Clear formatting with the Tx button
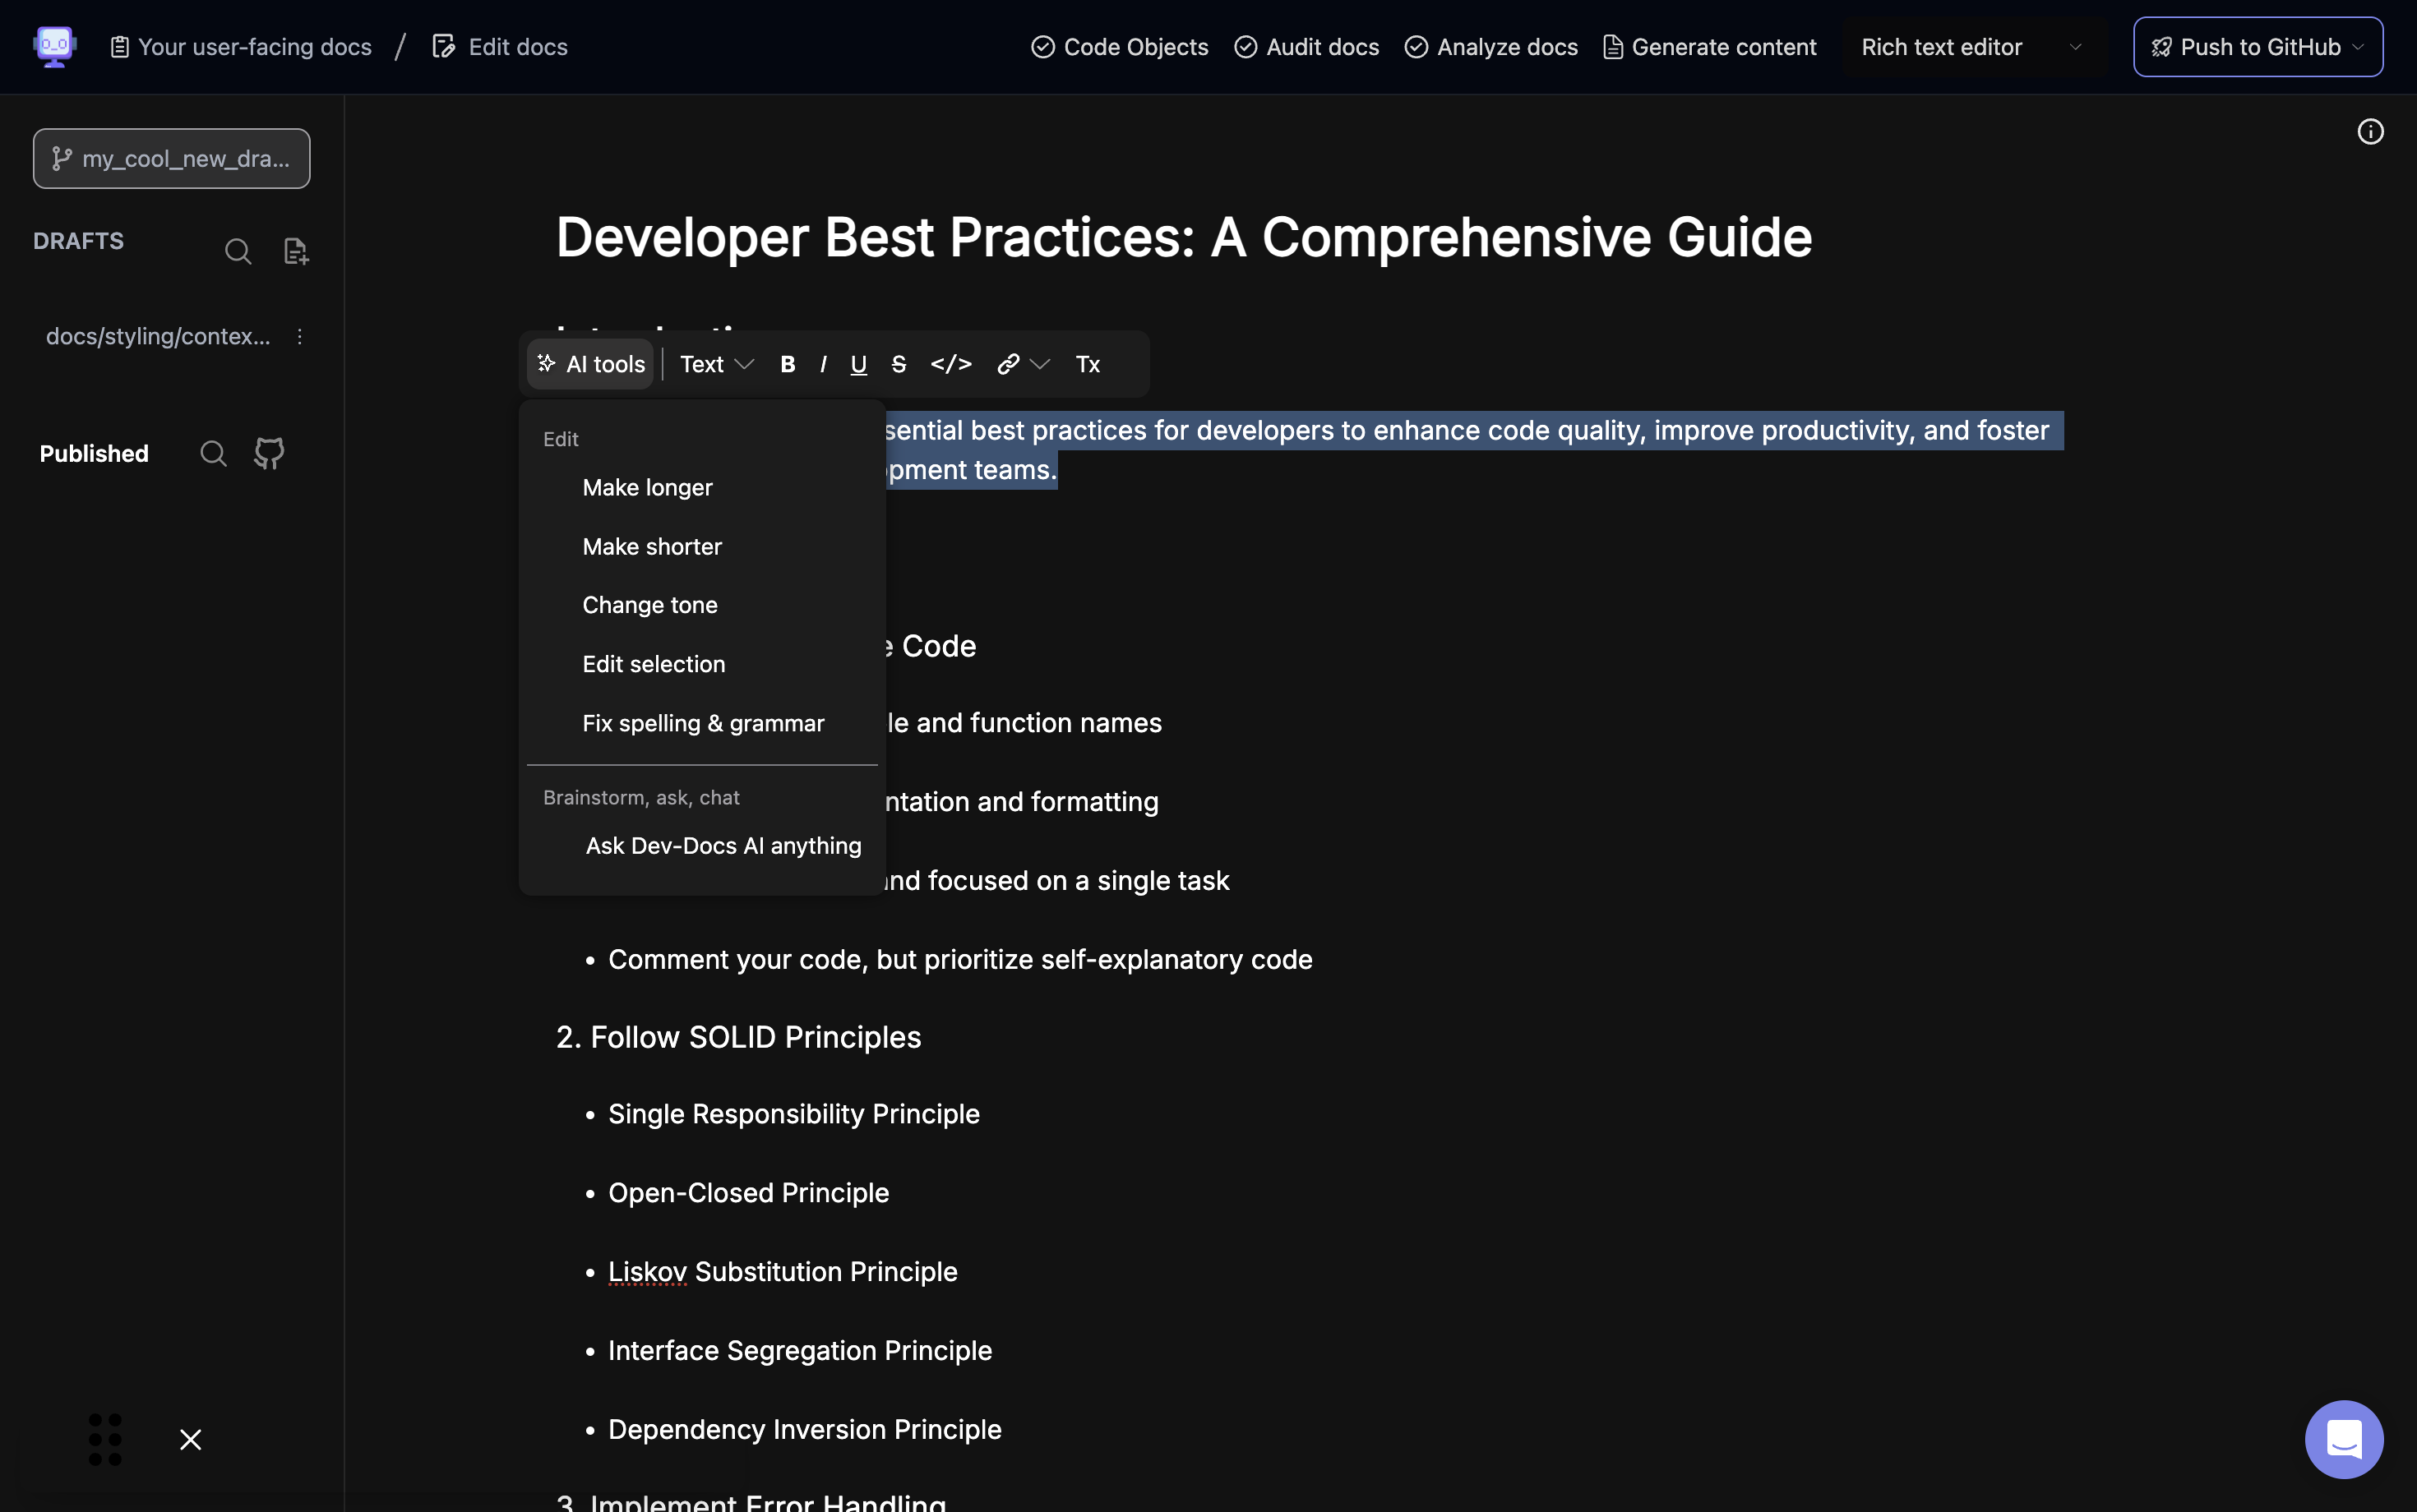 coord(1088,364)
